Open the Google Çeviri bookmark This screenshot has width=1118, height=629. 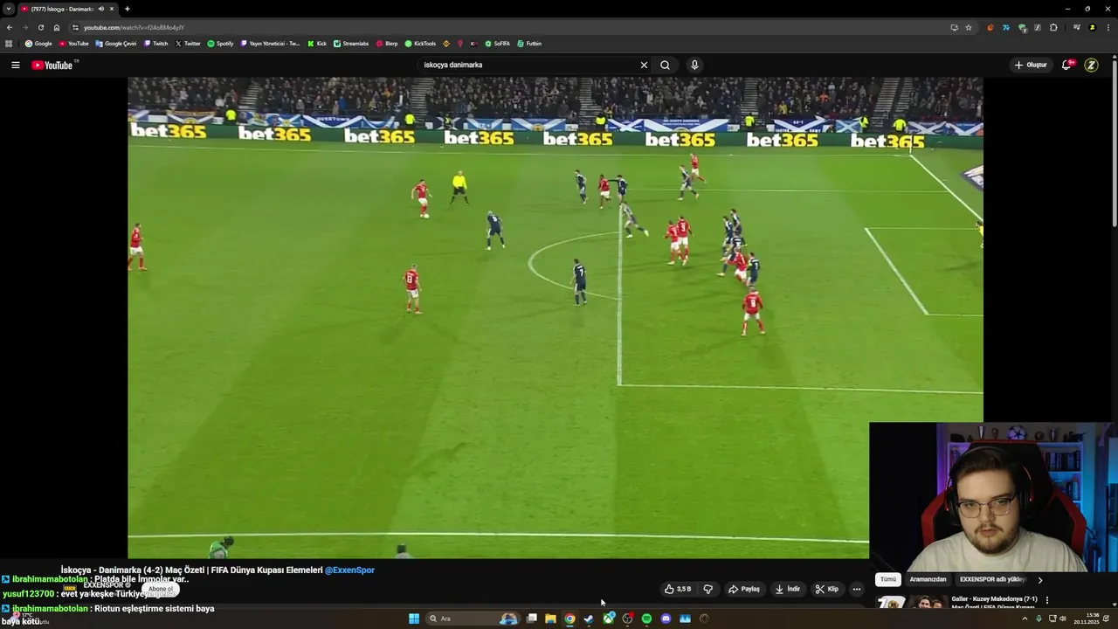click(x=116, y=43)
